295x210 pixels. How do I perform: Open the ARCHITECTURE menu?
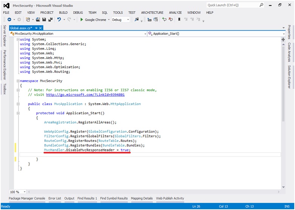click(x=152, y=12)
